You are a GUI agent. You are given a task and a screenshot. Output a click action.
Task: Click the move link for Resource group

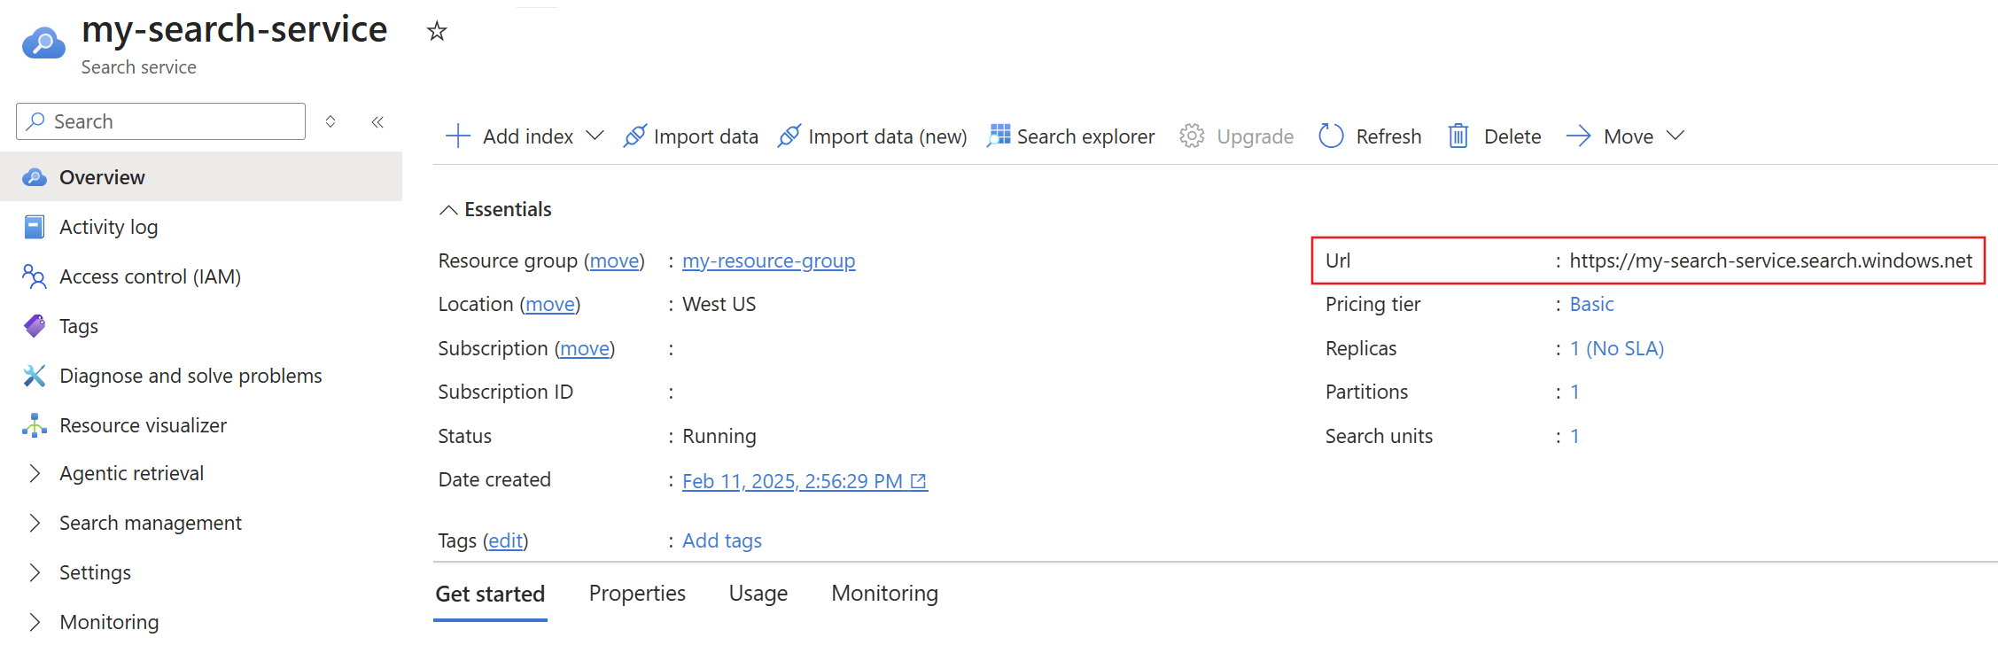coord(614,260)
